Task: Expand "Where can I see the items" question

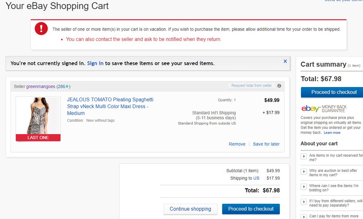Action: (304, 187)
